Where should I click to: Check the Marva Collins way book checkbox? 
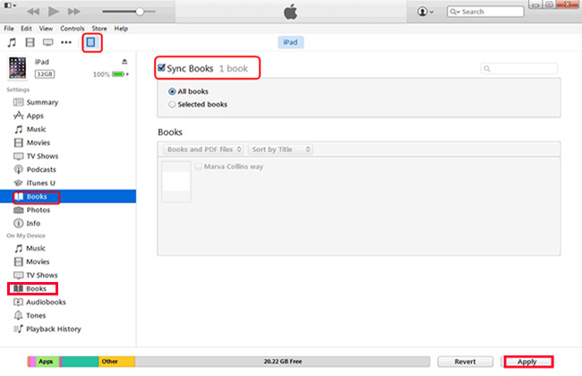(x=198, y=167)
